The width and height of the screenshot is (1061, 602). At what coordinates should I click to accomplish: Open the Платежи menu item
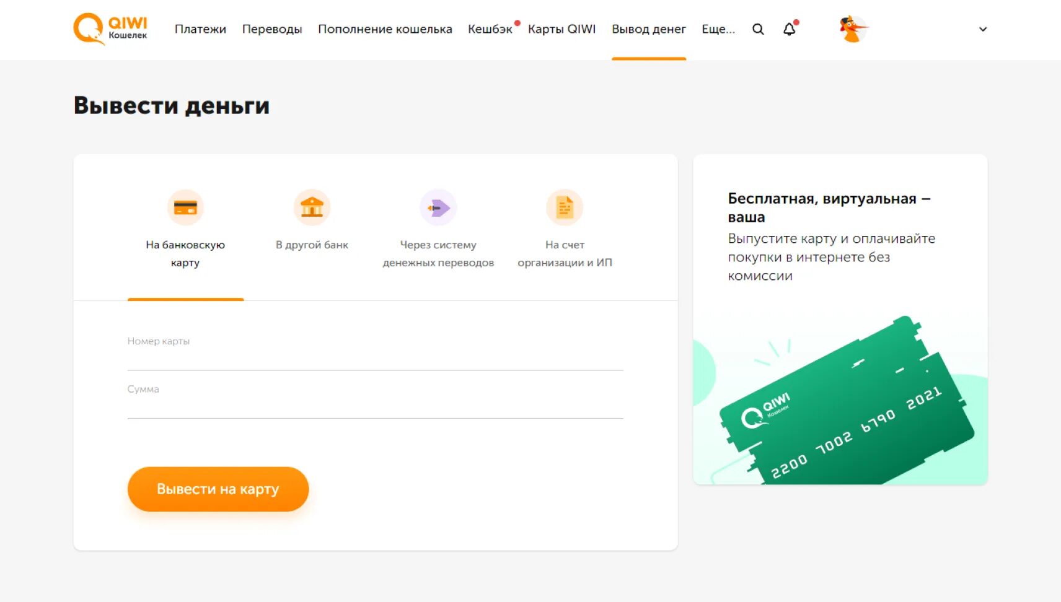coord(201,29)
